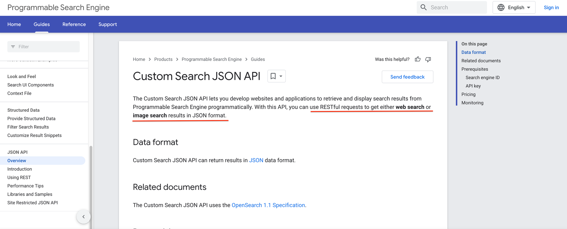Click Programmable Search Engine breadcrumb
Viewport: 567px width, 229px height.
212,59
